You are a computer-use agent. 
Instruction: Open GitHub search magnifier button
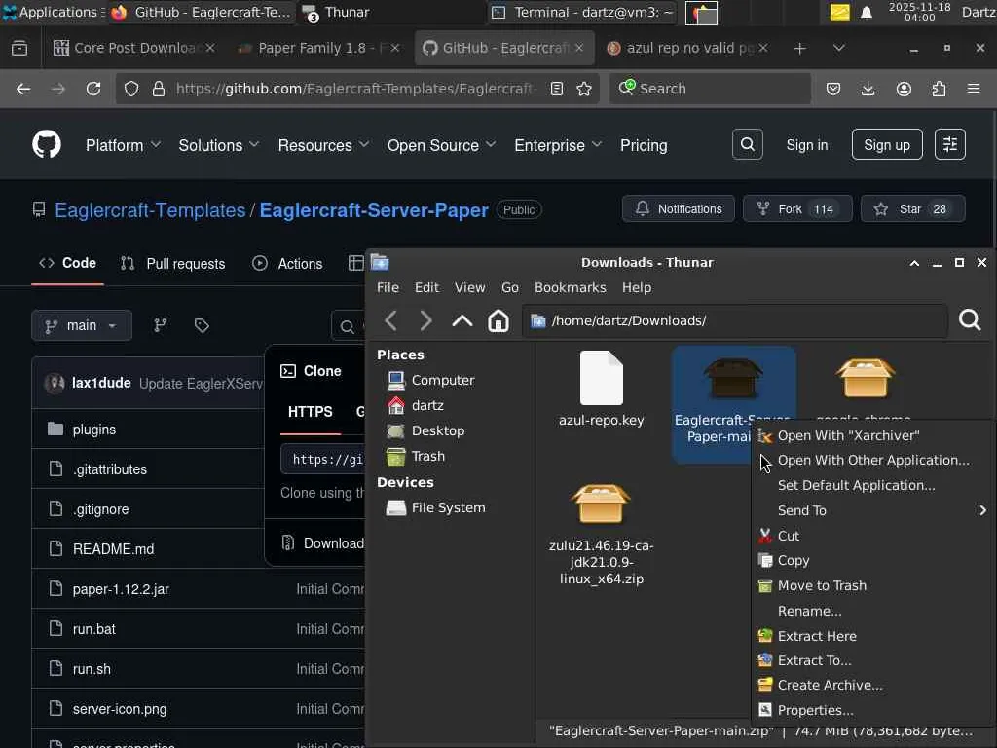tap(747, 145)
